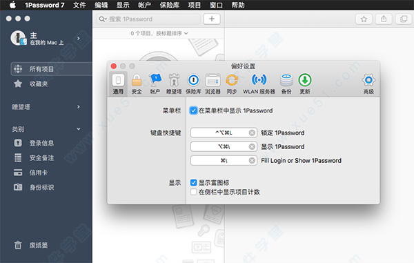Viewport: 414px width, 263px height.
Task: Click the favorite star toolbar button
Action: coord(364,19)
